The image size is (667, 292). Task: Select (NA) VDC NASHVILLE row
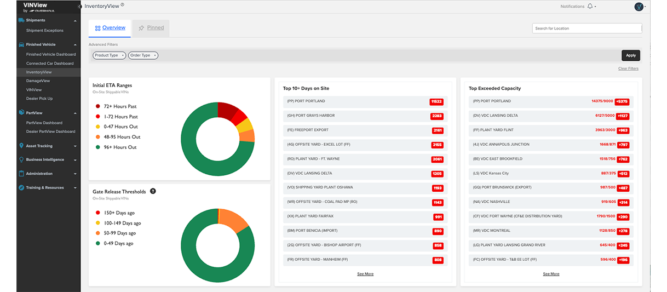point(551,202)
